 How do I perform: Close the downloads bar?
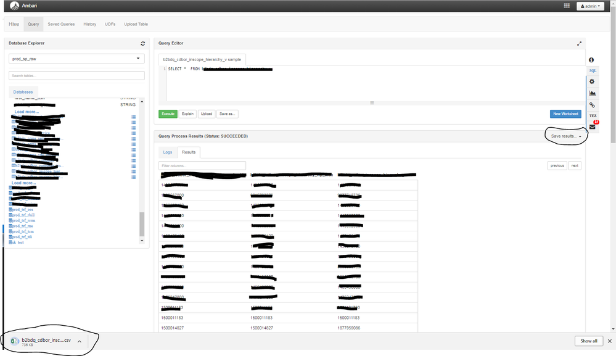click(x=610, y=341)
